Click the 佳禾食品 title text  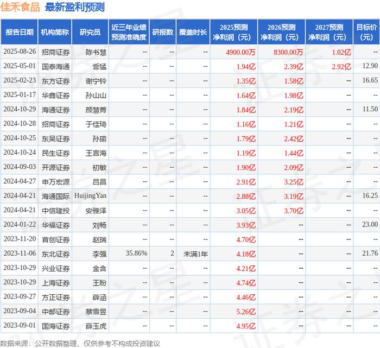(20, 7)
